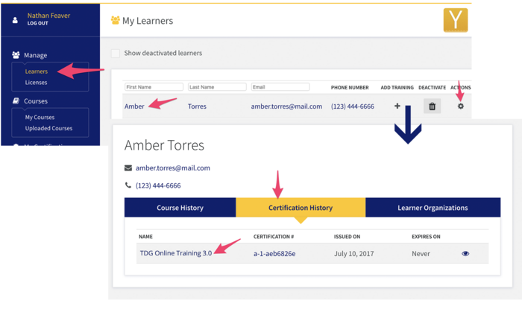The height and width of the screenshot is (309, 522).
Task: View TDG Online Training certificate with eye icon
Action: click(x=465, y=253)
